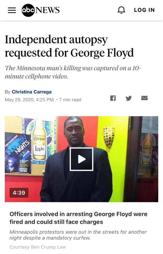The image size is (163, 254).
Task: Click the headline 'Independent autopsy requested for George Floyd'
Action: (x=69, y=46)
